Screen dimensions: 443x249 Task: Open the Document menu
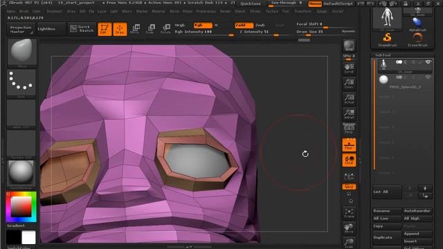pyautogui.click(x=54, y=11)
